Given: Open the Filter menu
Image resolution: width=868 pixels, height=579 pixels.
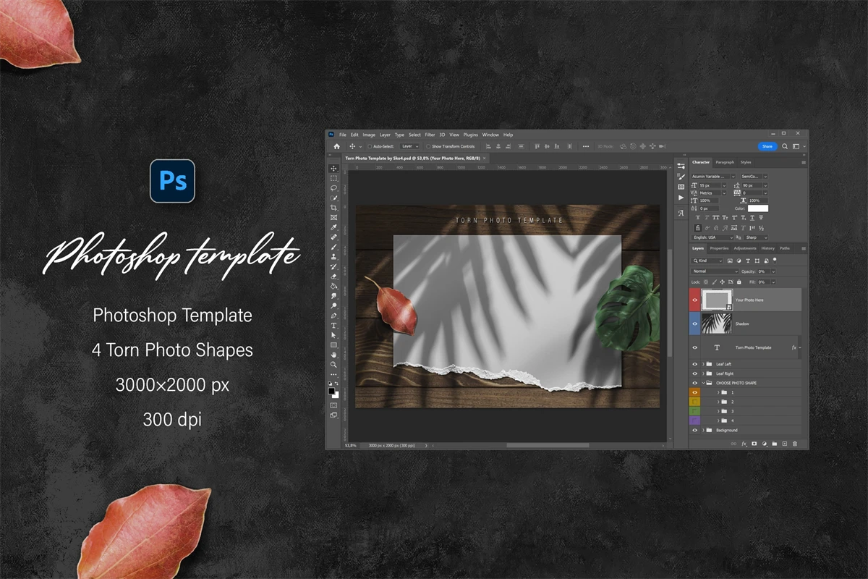Looking at the screenshot, I should click(430, 135).
